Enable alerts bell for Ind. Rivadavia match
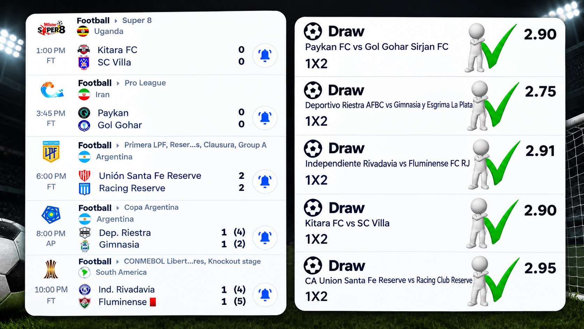The width and height of the screenshot is (584, 329). pyautogui.click(x=265, y=295)
